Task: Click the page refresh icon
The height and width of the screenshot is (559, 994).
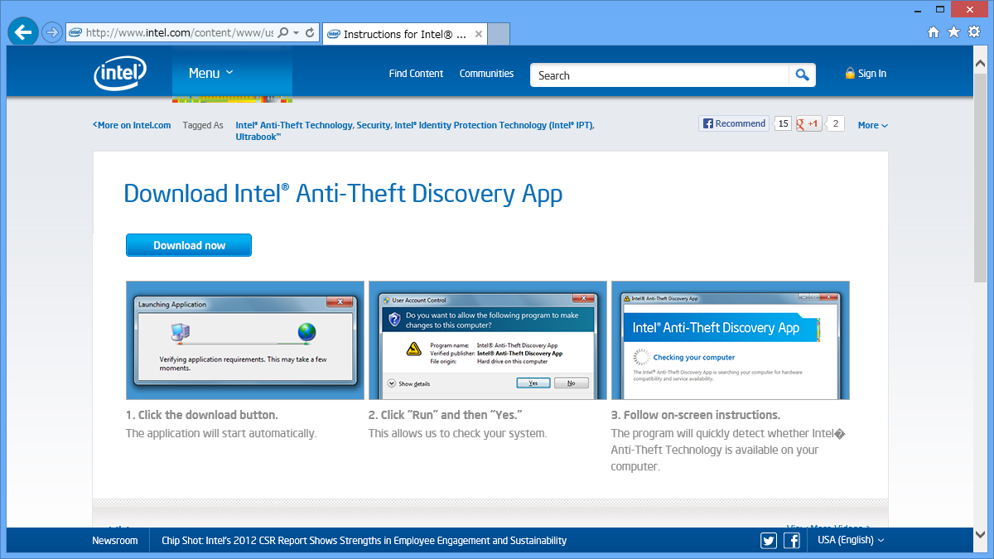Action: tap(310, 33)
